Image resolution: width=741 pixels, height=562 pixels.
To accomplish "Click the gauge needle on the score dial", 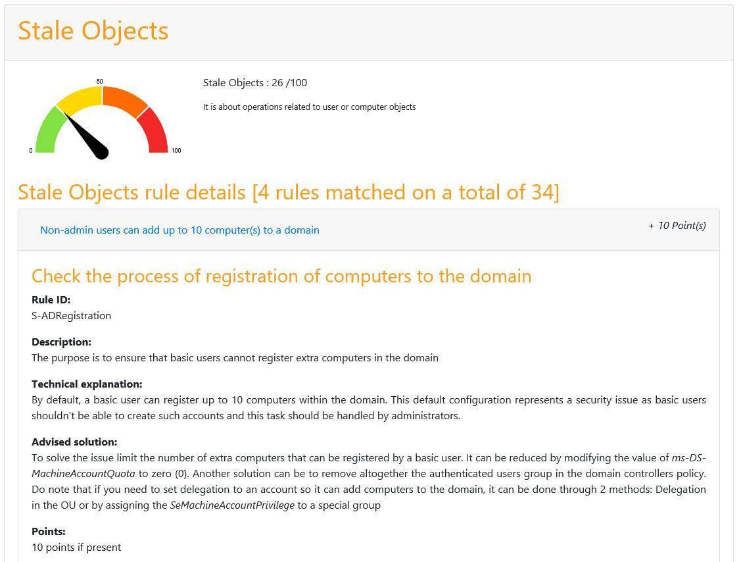I will (x=87, y=136).
